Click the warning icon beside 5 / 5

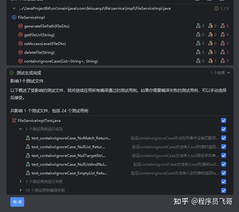point(216,8)
